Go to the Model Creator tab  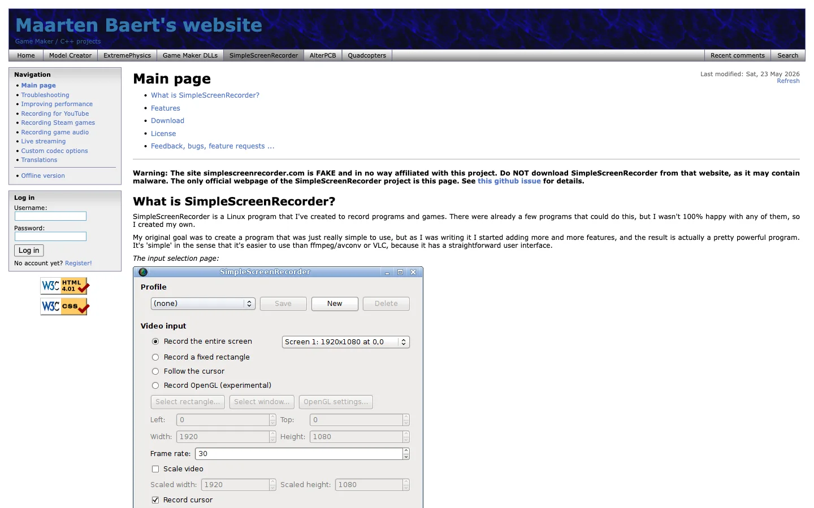coord(70,55)
